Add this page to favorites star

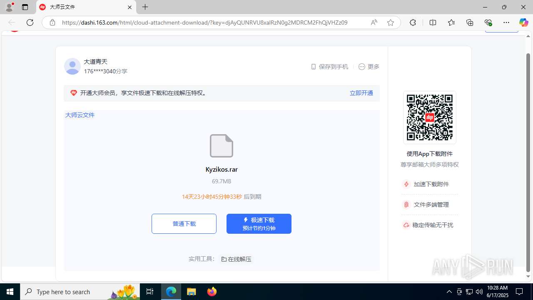point(390,22)
